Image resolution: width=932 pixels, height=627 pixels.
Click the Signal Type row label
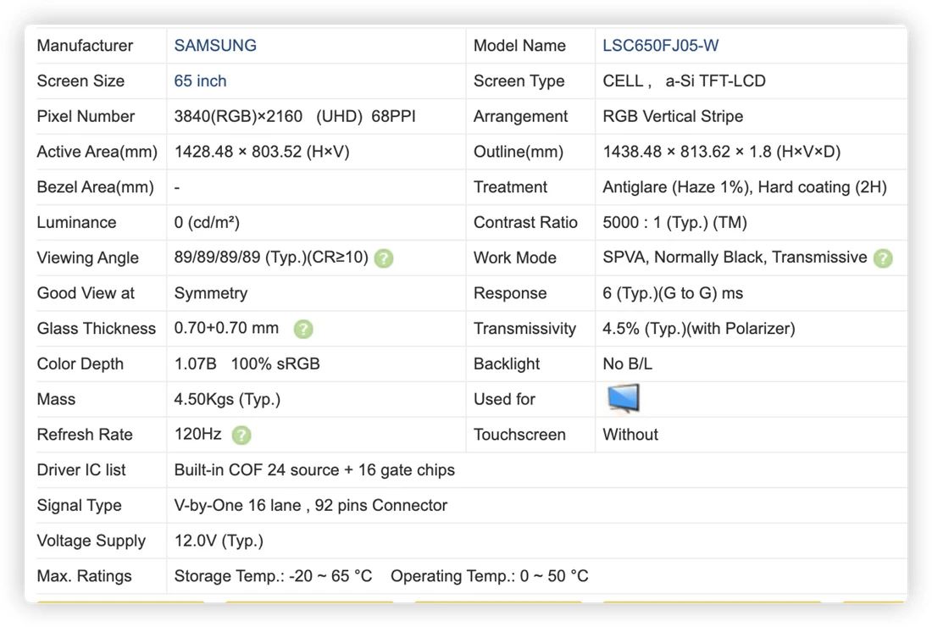click(79, 505)
